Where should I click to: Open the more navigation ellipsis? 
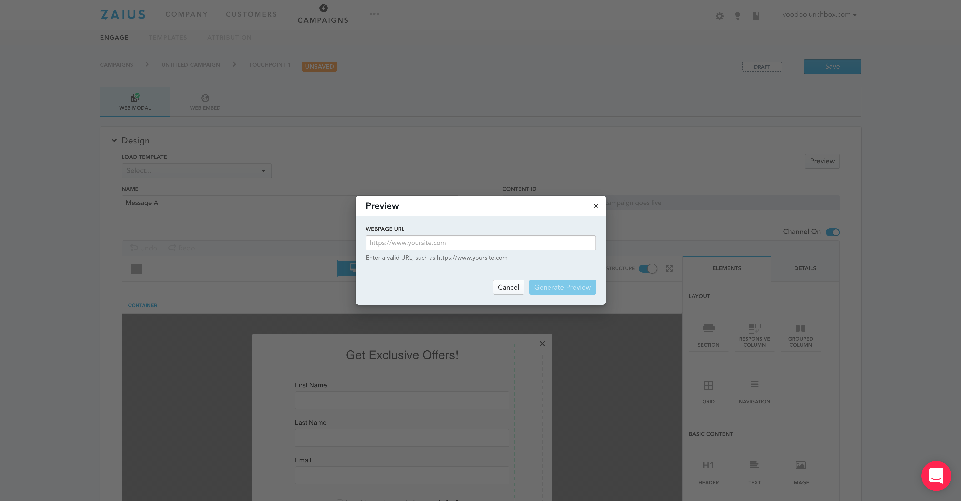pos(374,14)
